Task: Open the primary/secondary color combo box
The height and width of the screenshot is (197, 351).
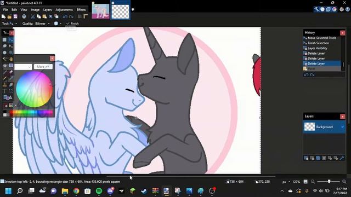Action: [23, 67]
